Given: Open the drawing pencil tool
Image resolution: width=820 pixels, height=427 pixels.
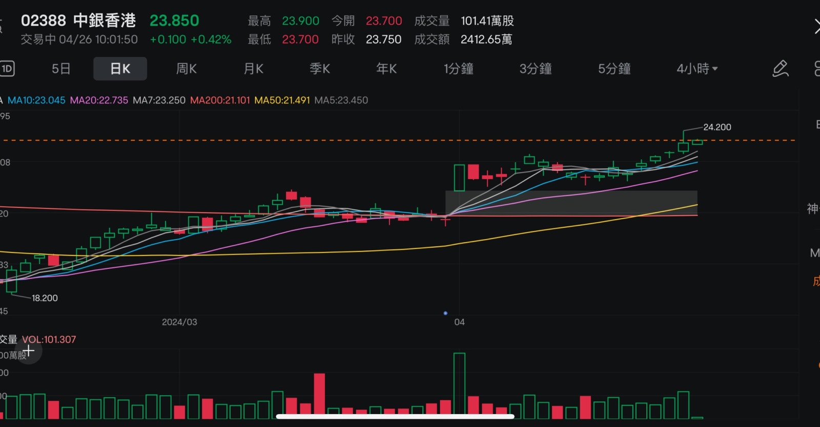Looking at the screenshot, I should tap(780, 69).
